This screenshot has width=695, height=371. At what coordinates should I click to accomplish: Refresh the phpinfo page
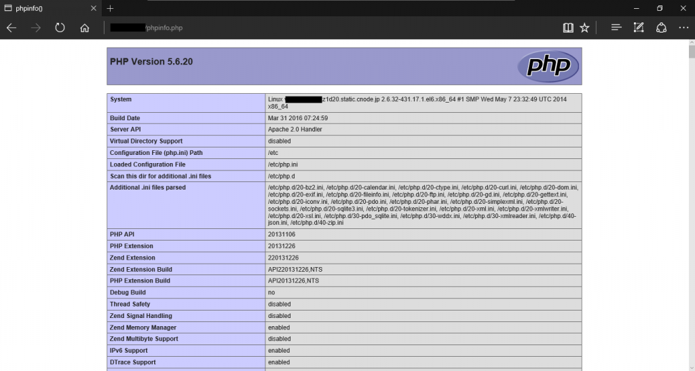pos(60,28)
